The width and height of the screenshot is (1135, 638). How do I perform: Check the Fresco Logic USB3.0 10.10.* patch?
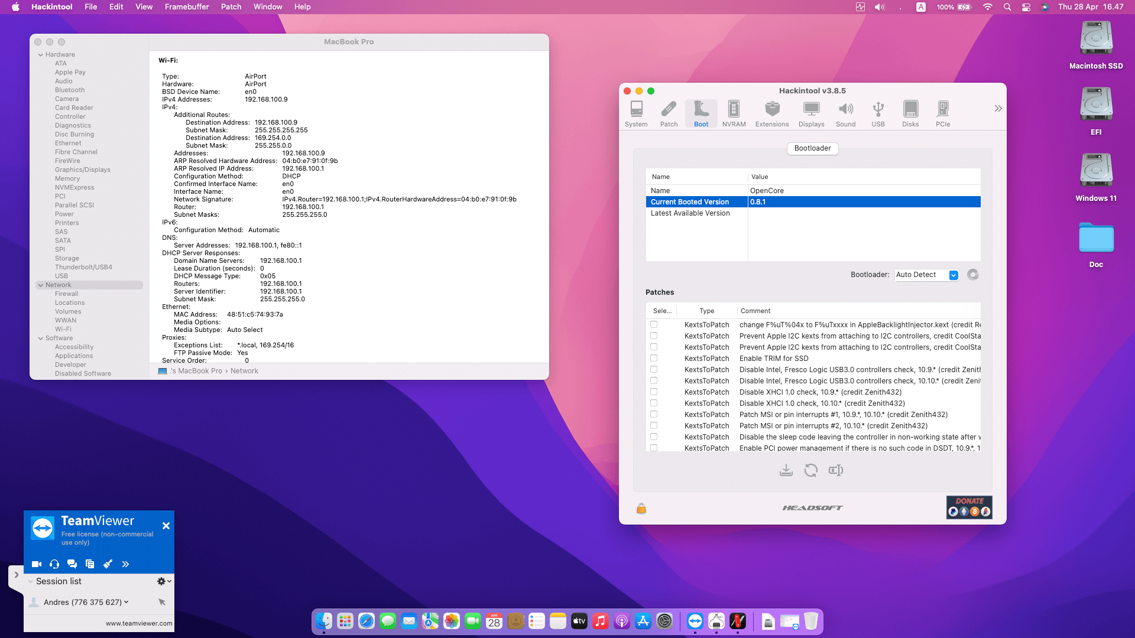[x=654, y=380]
